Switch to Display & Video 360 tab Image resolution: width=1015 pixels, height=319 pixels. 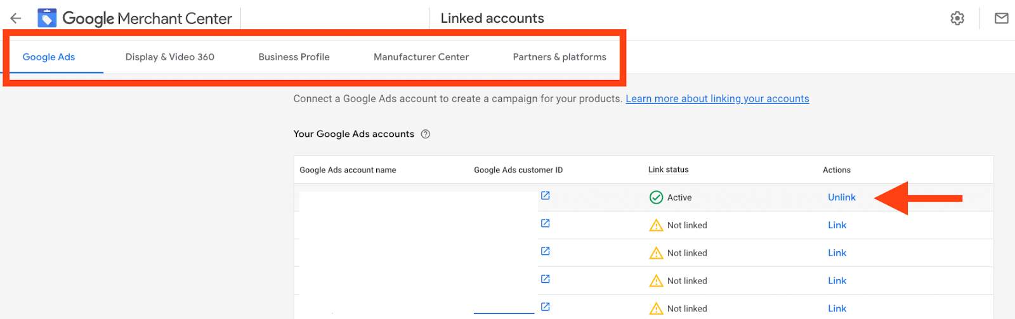[x=170, y=57]
